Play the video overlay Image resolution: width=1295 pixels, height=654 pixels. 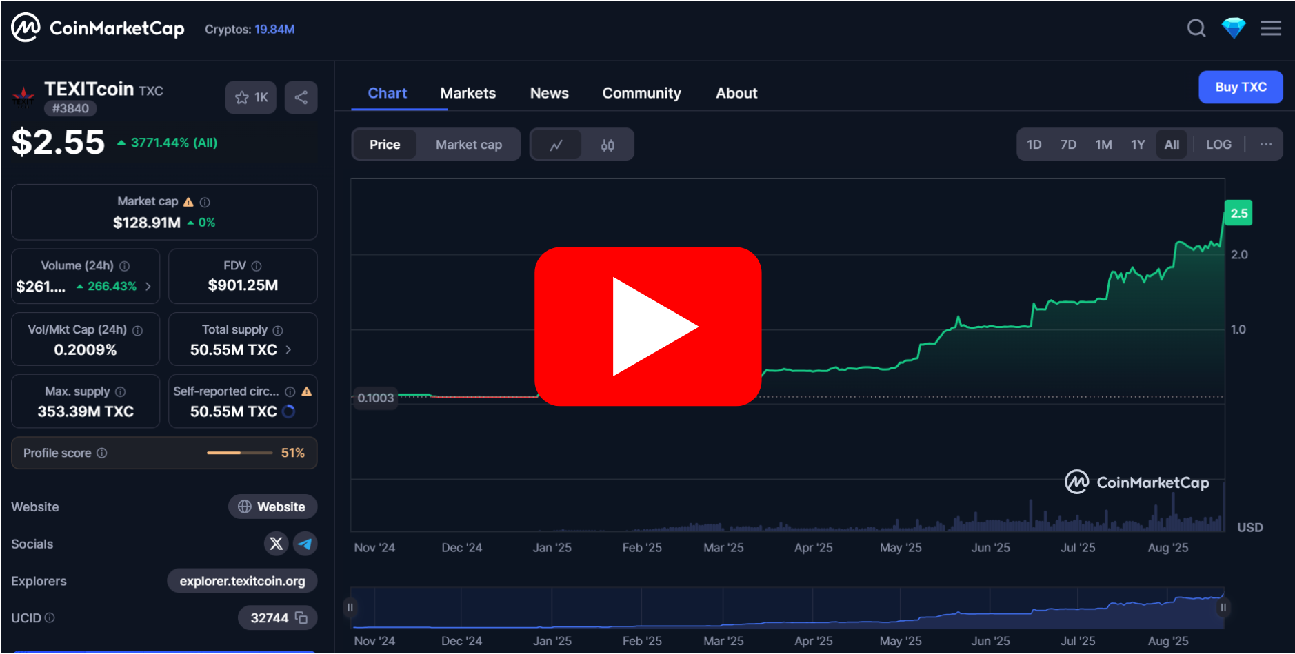[648, 327]
